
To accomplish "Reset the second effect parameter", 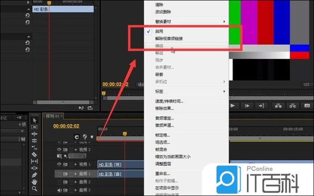I will (27, 22).
